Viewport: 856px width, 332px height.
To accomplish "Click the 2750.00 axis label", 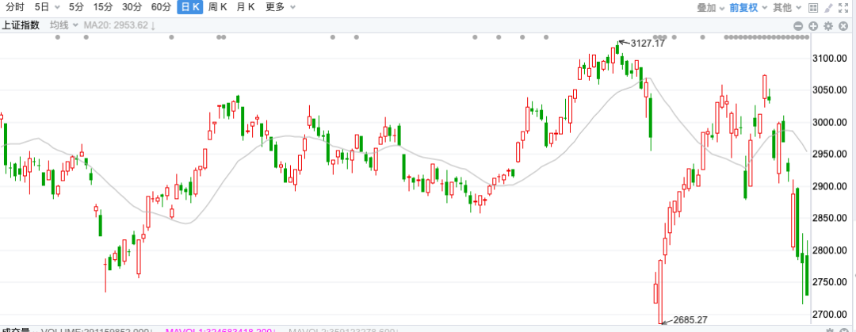I will click(831, 282).
